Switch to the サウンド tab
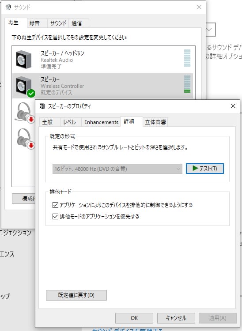The width and height of the screenshot is (242, 331). point(58,23)
